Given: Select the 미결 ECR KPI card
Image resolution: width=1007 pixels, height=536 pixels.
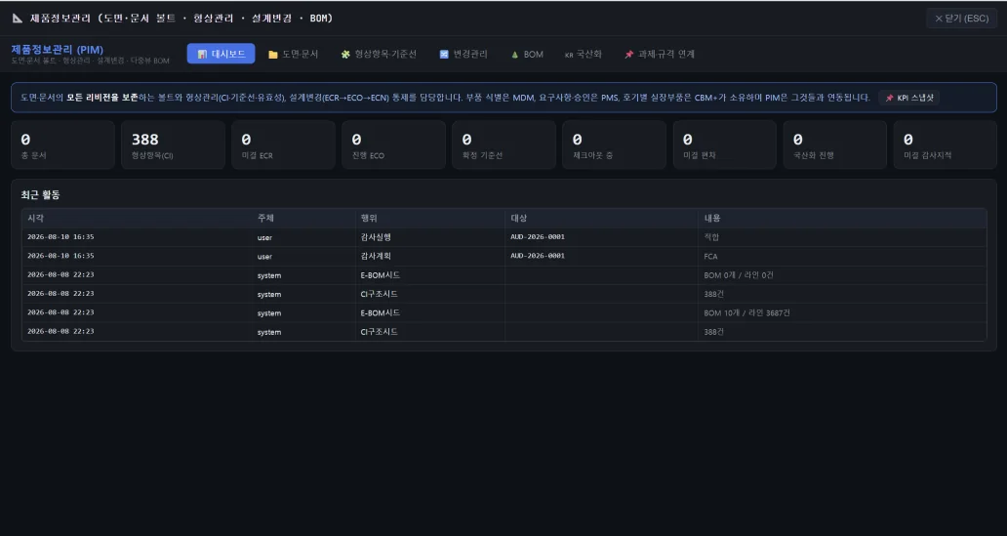Looking at the screenshot, I should click(x=283, y=144).
